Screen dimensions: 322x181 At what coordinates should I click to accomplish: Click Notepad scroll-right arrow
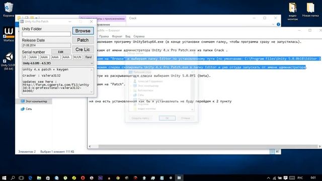pyautogui.click(x=319, y=146)
